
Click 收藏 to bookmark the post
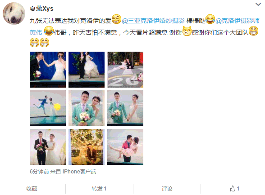[x=32, y=189]
